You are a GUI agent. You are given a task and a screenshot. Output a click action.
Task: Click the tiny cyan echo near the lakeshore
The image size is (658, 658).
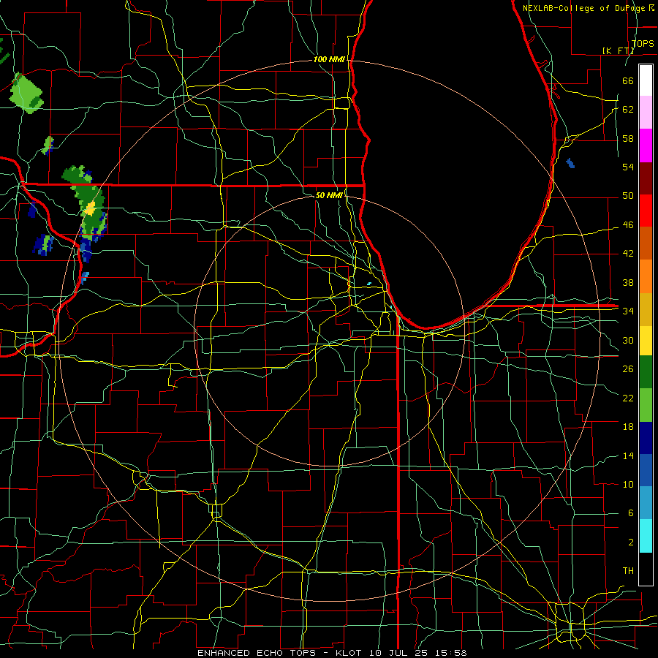[x=369, y=284]
